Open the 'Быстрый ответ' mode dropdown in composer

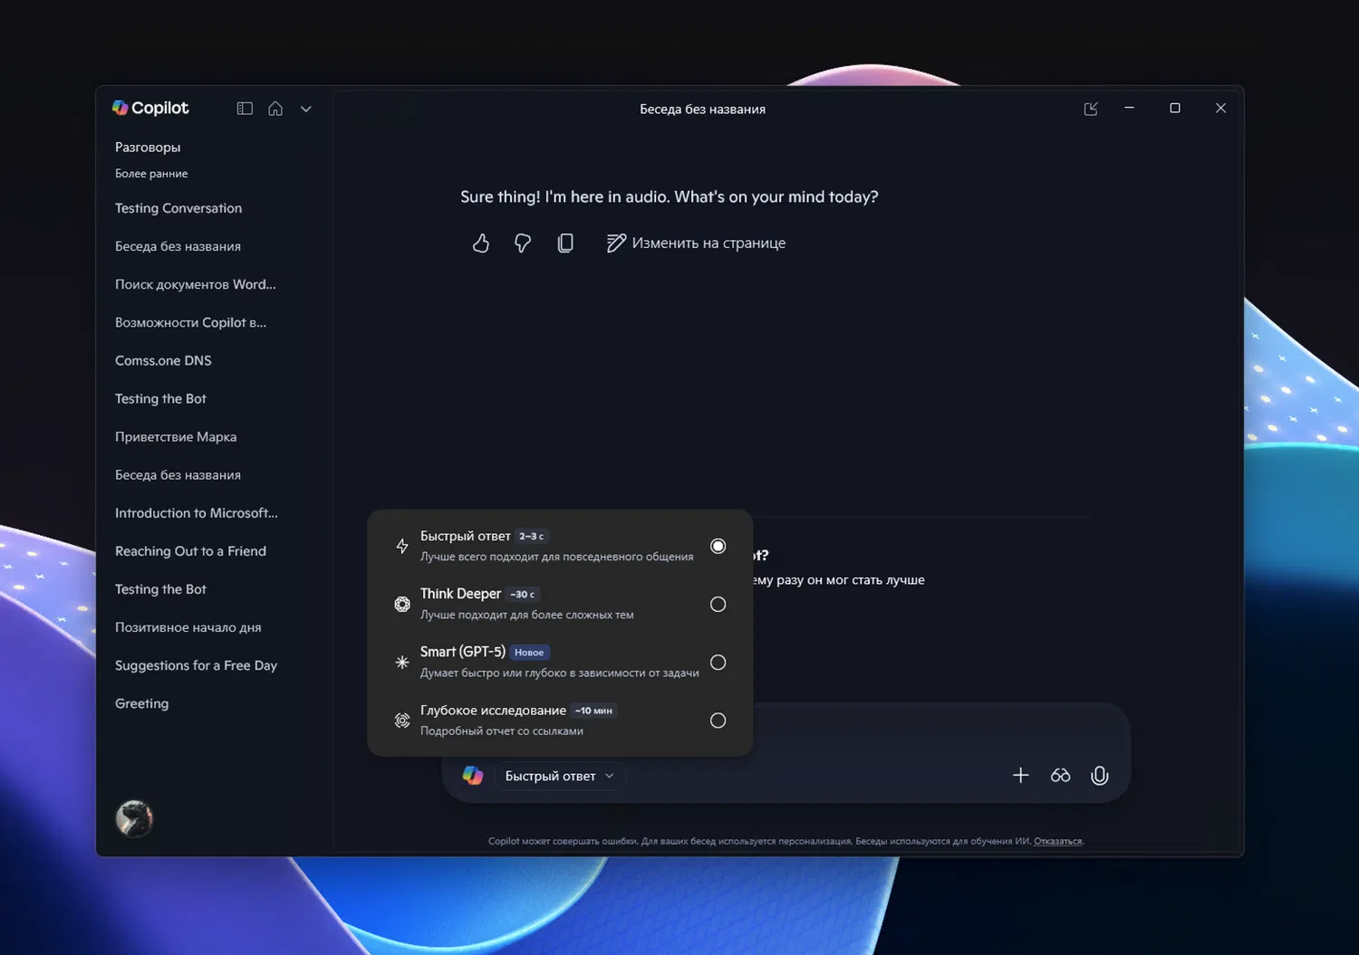(x=559, y=776)
